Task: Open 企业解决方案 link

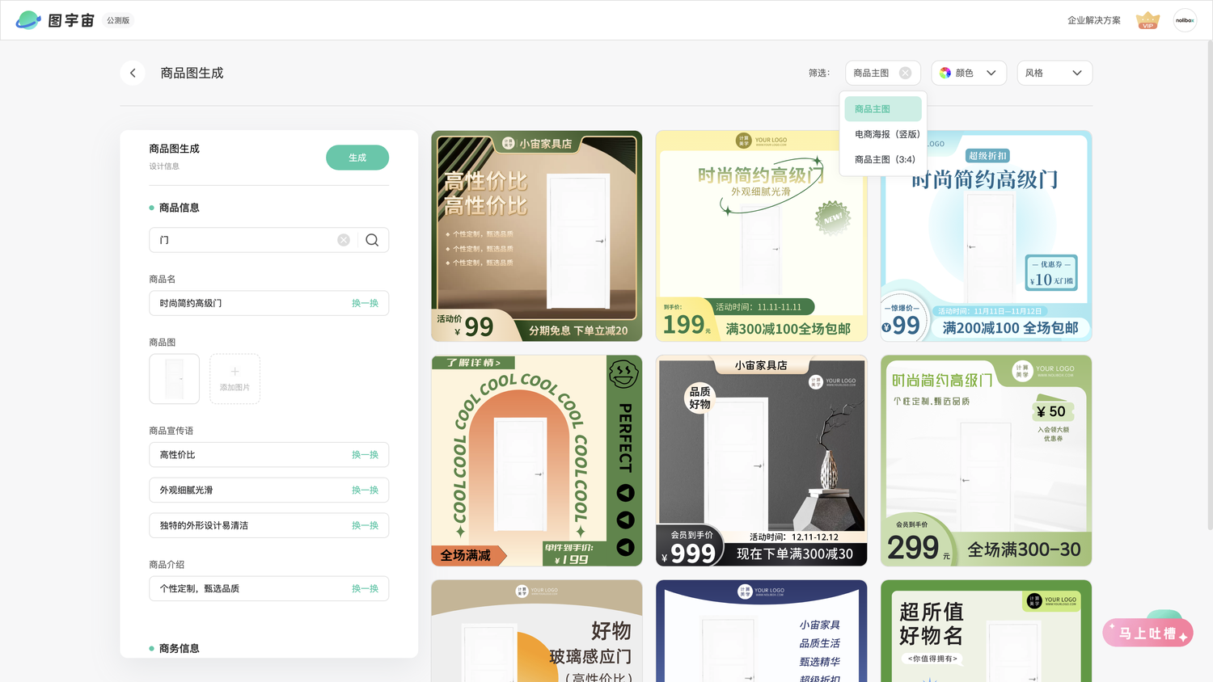Action: click(1094, 20)
